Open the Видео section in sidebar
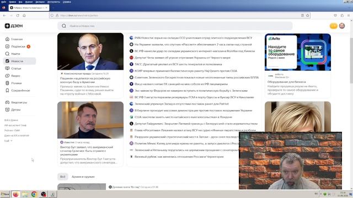353x198 pixels. [x=13, y=76]
